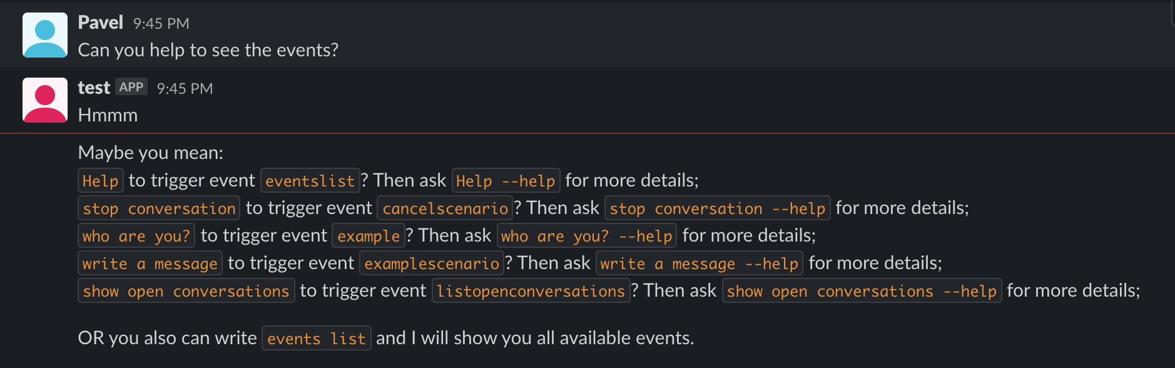The image size is (1175, 368).
Task: Click the 'examplescenario' code label
Action: (432, 263)
